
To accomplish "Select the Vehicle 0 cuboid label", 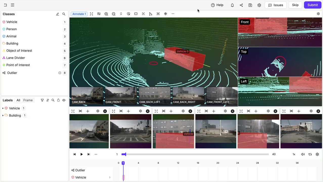I will [182, 51].
